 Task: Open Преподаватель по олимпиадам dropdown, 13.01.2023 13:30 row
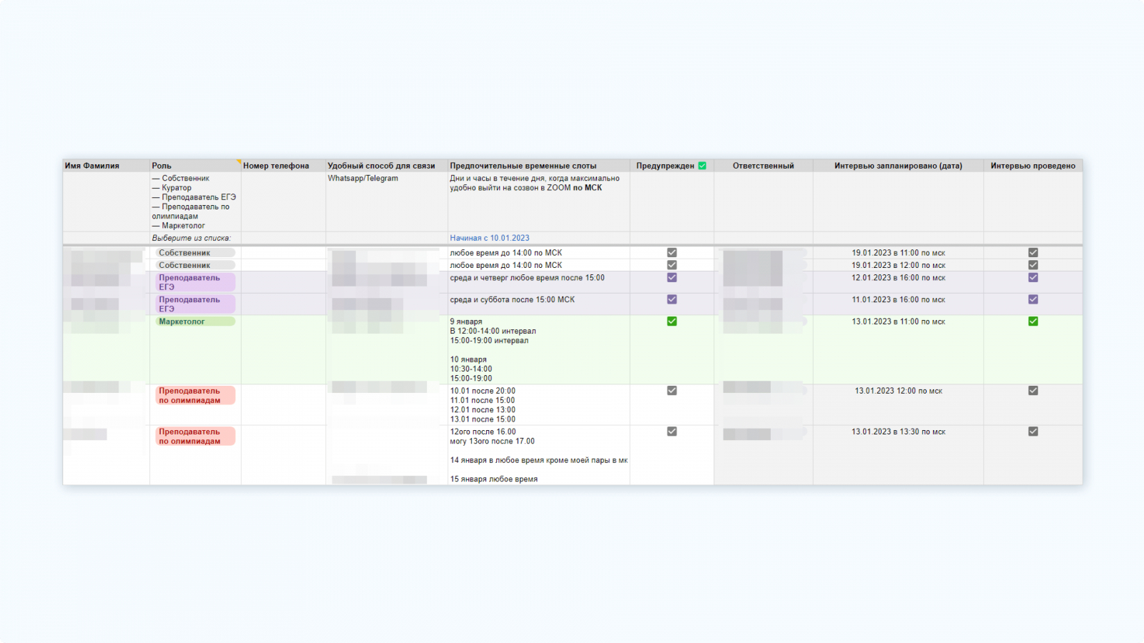195,437
